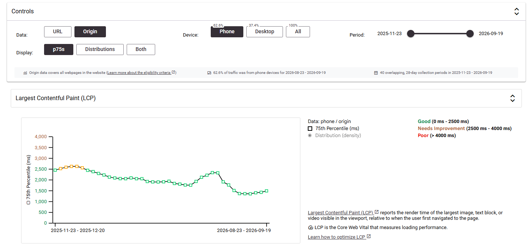Switch device filter to Desktop
This screenshot has height=249, width=530.
[x=264, y=32]
